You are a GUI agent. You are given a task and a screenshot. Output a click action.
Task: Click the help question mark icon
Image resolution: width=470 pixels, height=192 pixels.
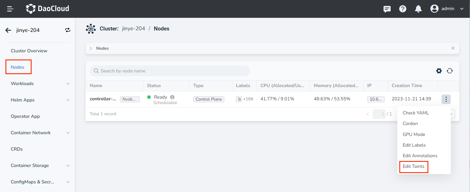click(402, 9)
